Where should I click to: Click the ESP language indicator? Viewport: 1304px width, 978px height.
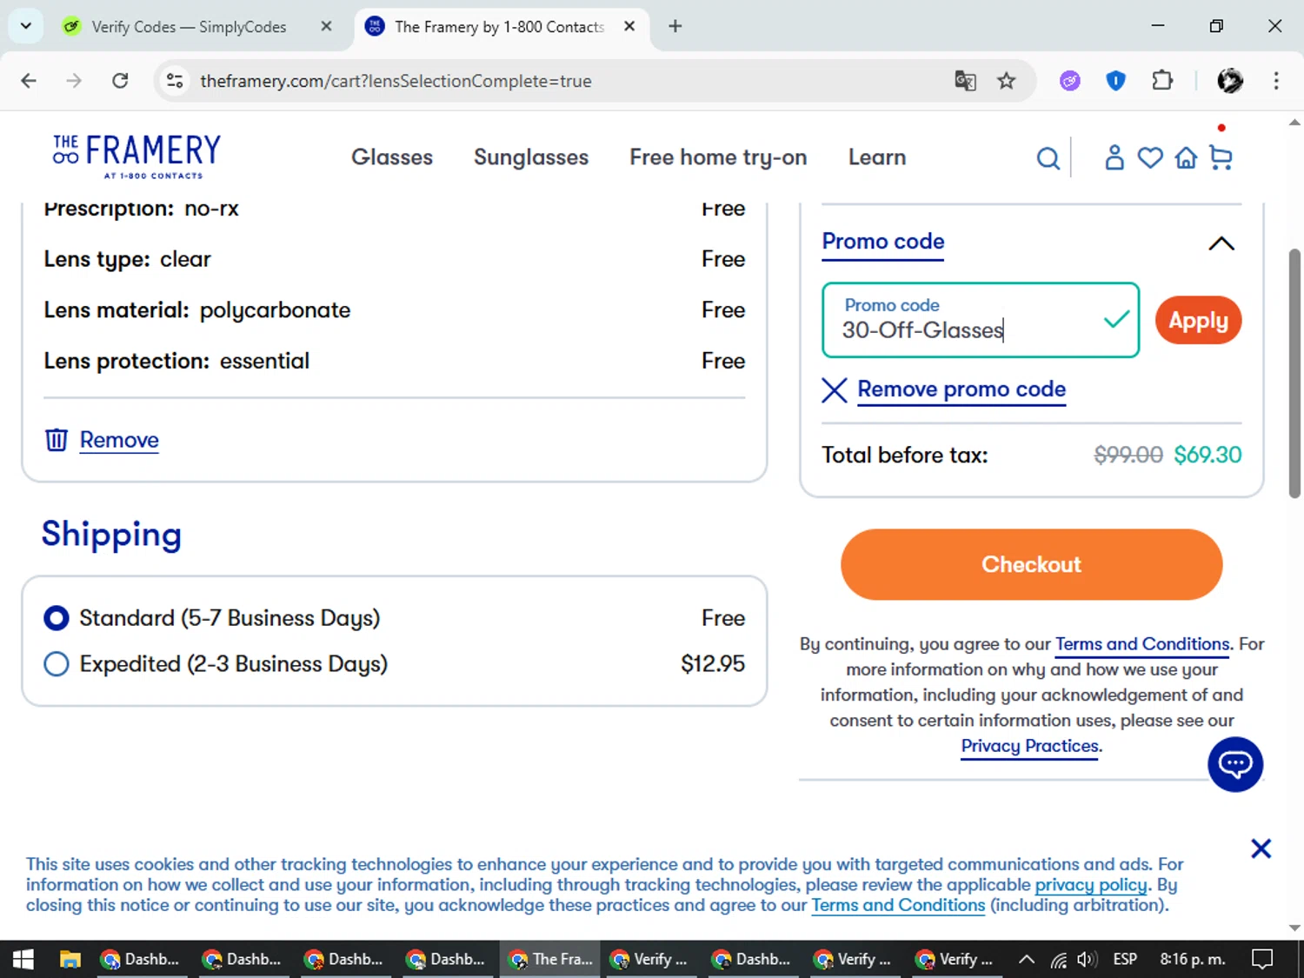(x=1125, y=959)
